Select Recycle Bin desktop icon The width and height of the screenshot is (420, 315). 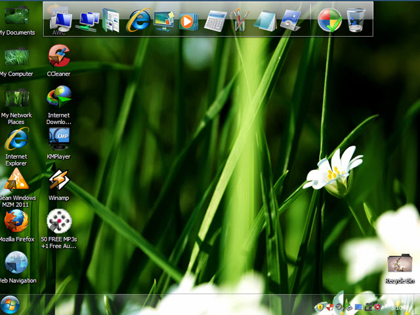click(x=400, y=269)
